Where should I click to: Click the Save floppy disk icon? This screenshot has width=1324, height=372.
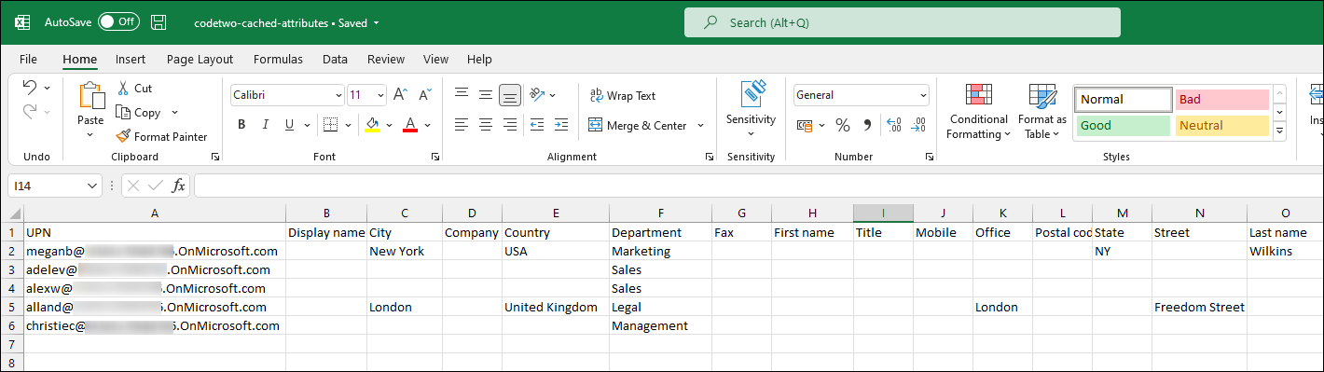[159, 21]
